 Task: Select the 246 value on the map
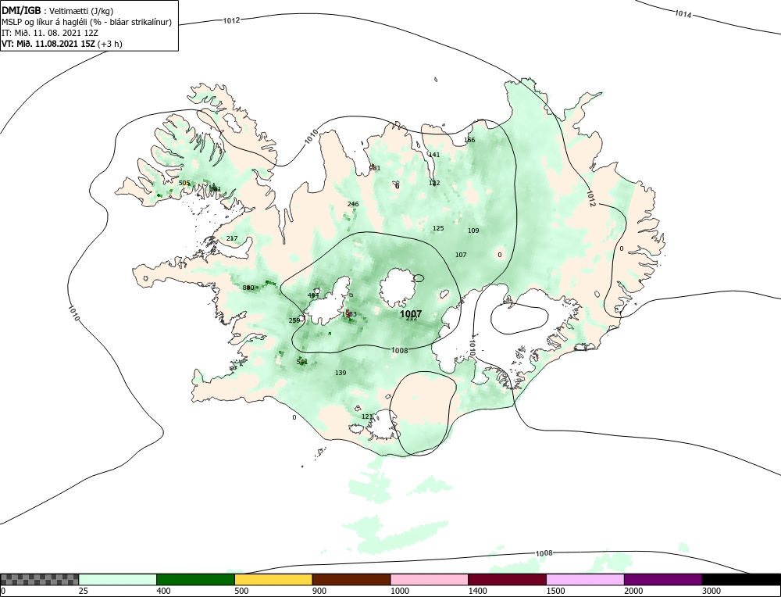pyautogui.click(x=353, y=204)
